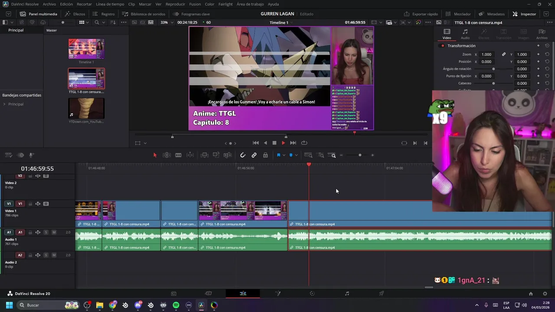The height and width of the screenshot is (312, 555).
Task: Mute the Audio 1 track
Action: pos(54,232)
